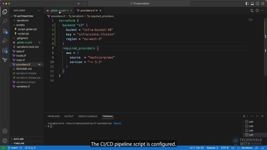
Task: Switch to OUTPUT panel tab
Action: coord(69,116)
